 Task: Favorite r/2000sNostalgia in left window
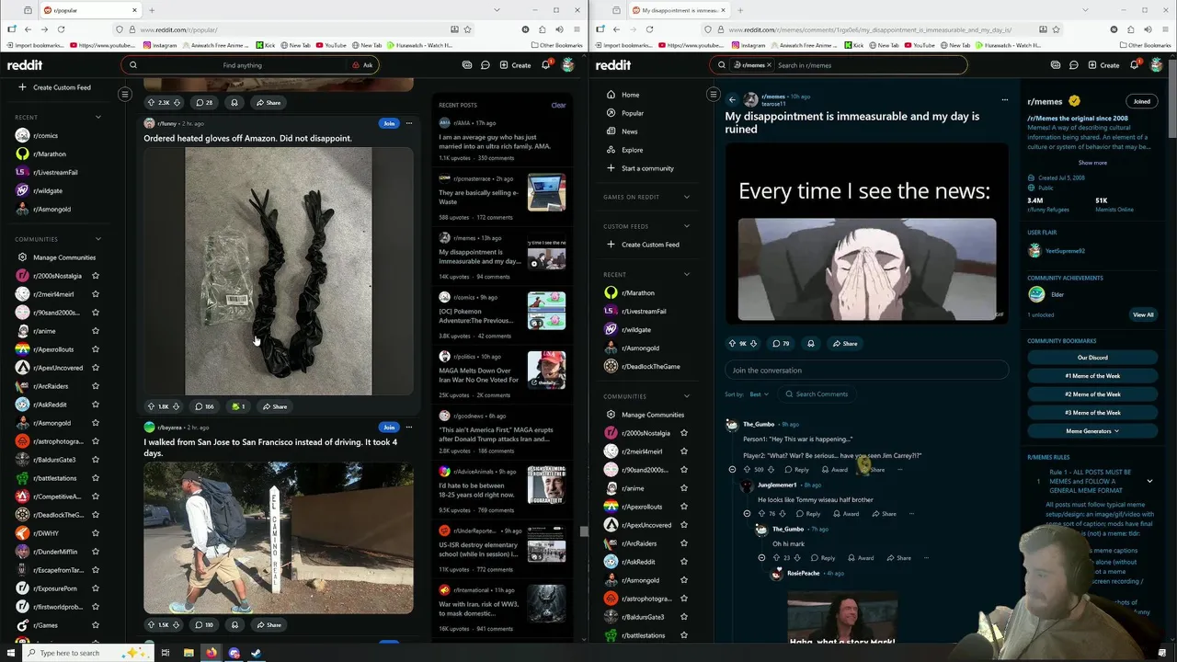(x=96, y=276)
